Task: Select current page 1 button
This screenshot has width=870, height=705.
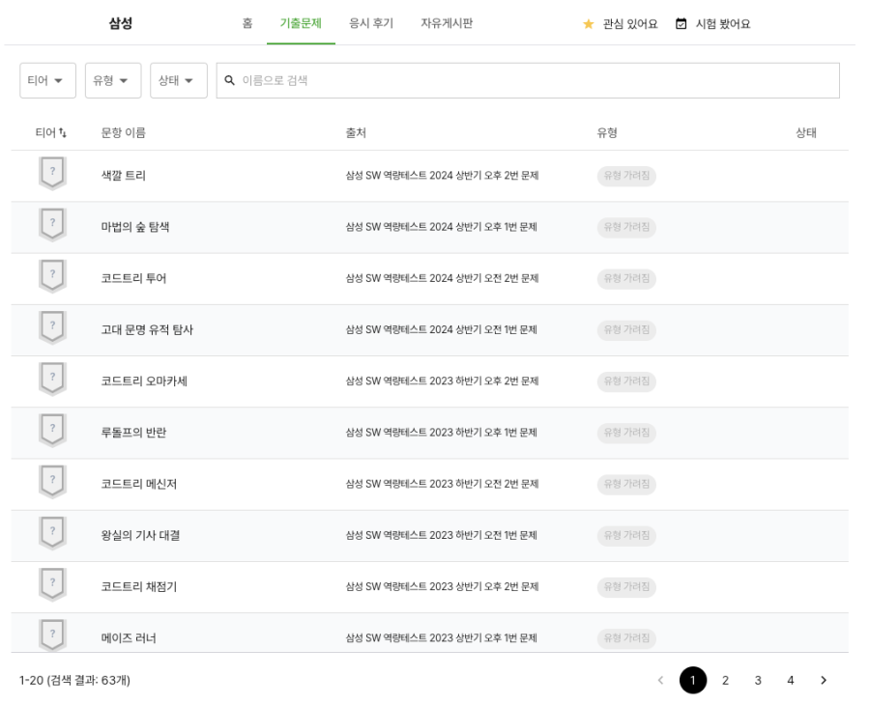Action: point(693,680)
